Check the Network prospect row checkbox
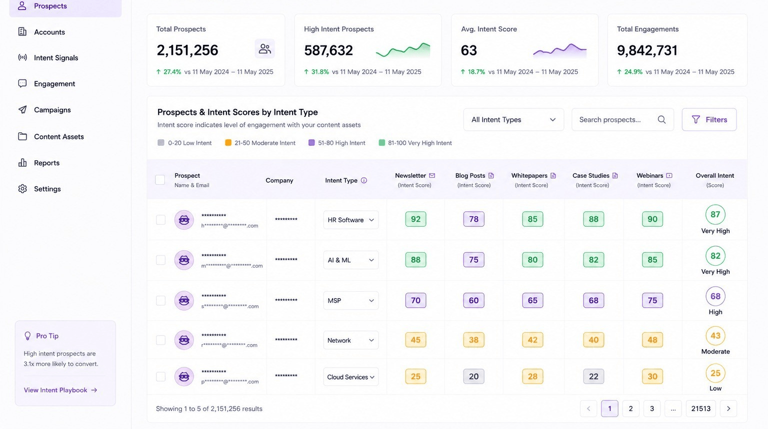768x429 pixels. [x=160, y=340]
